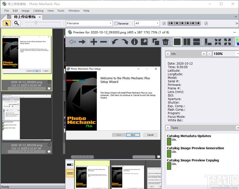Show more toolbar items chevron
Viewport: 239px width, 189px height.
[x=236, y=23]
